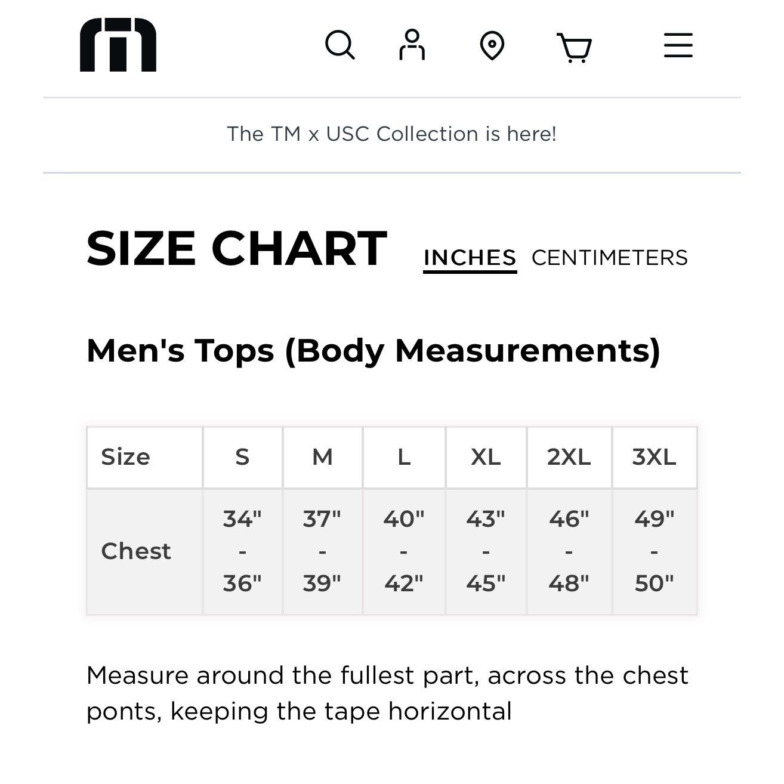
Task: Select the L size column header
Action: click(404, 458)
